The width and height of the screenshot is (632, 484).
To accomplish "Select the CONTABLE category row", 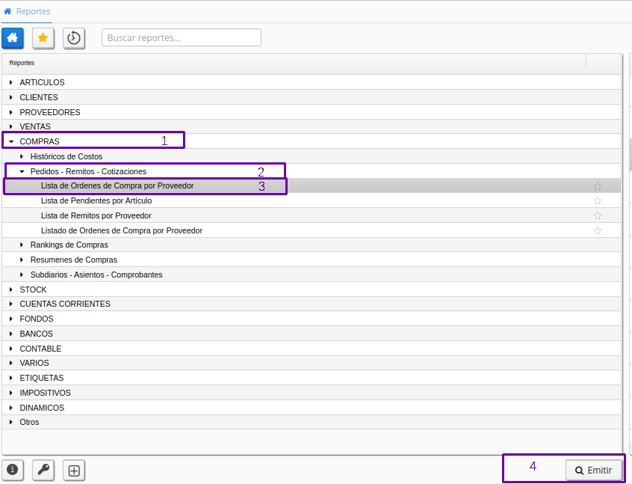I will coord(312,349).
